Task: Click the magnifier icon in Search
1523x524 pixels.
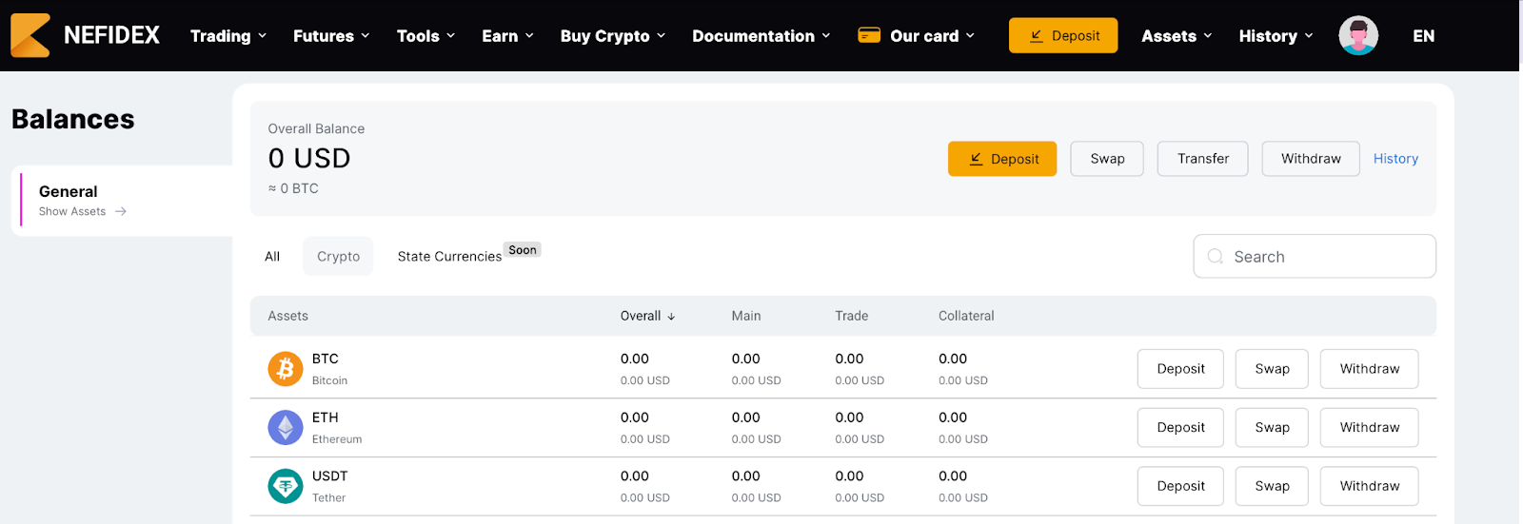Action: click(x=1216, y=257)
